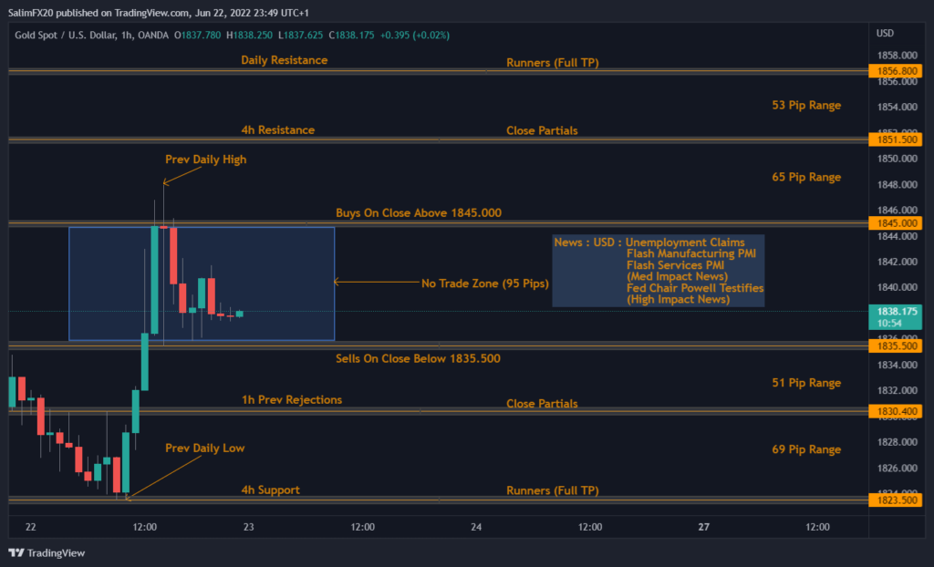The height and width of the screenshot is (567, 934).
Task: Click the Runners (Full TP) annotation
Action: coord(554,63)
